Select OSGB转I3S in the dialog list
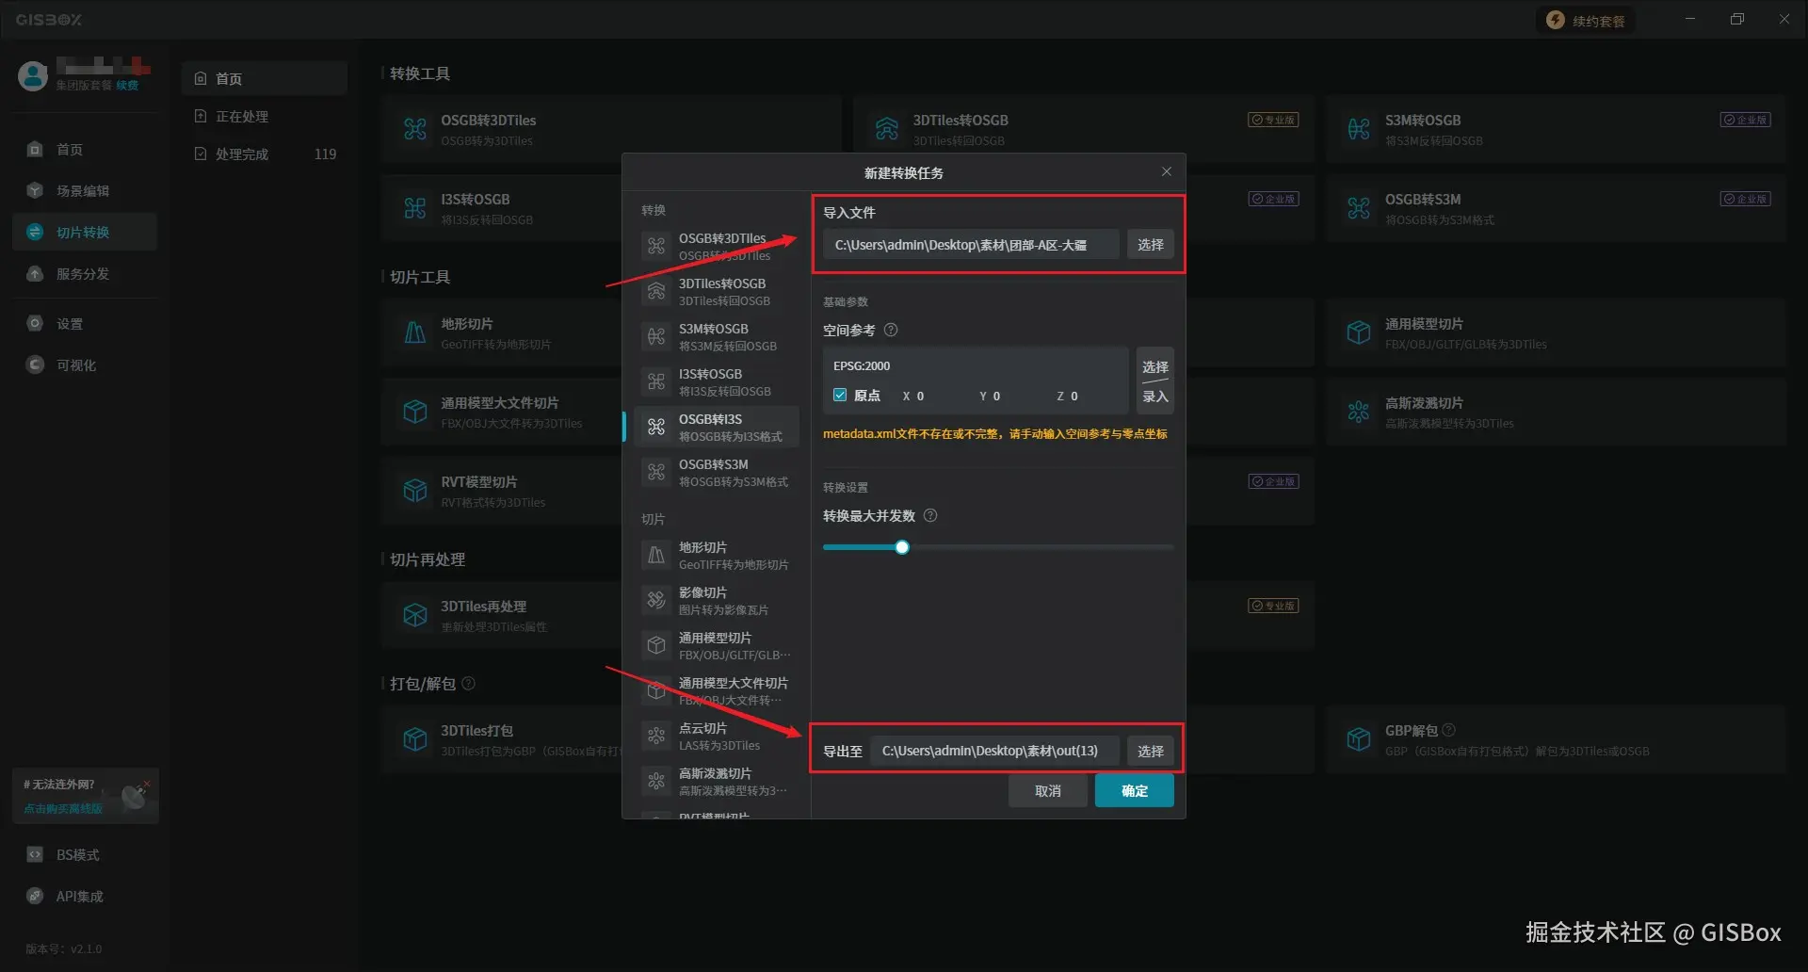Screen dimensions: 1808x972 coord(717,427)
